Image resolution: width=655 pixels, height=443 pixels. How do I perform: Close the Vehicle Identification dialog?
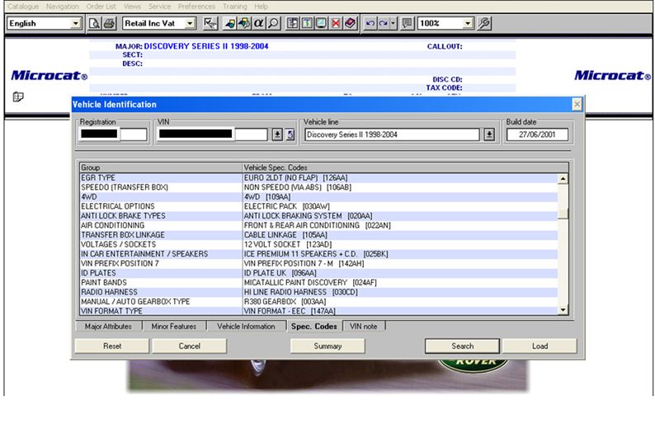[x=577, y=104]
